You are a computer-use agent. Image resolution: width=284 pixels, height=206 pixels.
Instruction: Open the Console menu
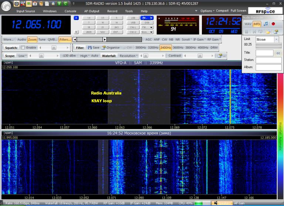pyautogui.click(x=70, y=11)
